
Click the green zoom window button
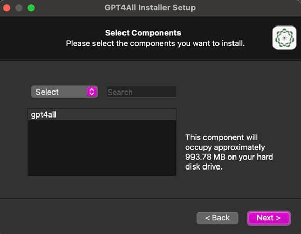31,8
